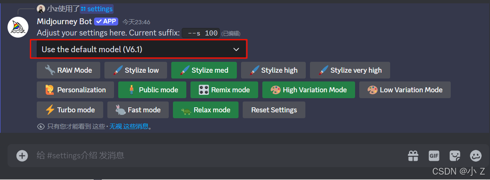The height and width of the screenshot is (180, 490).
Task: Click the user avatar beside 小z使用了
Action: pyautogui.click(x=41, y=9)
